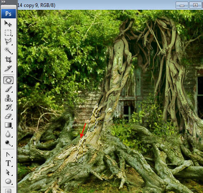Choose the Blur tool droplet
Image resolution: width=203 pixels, height=193 pixels.
coord(8,134)
